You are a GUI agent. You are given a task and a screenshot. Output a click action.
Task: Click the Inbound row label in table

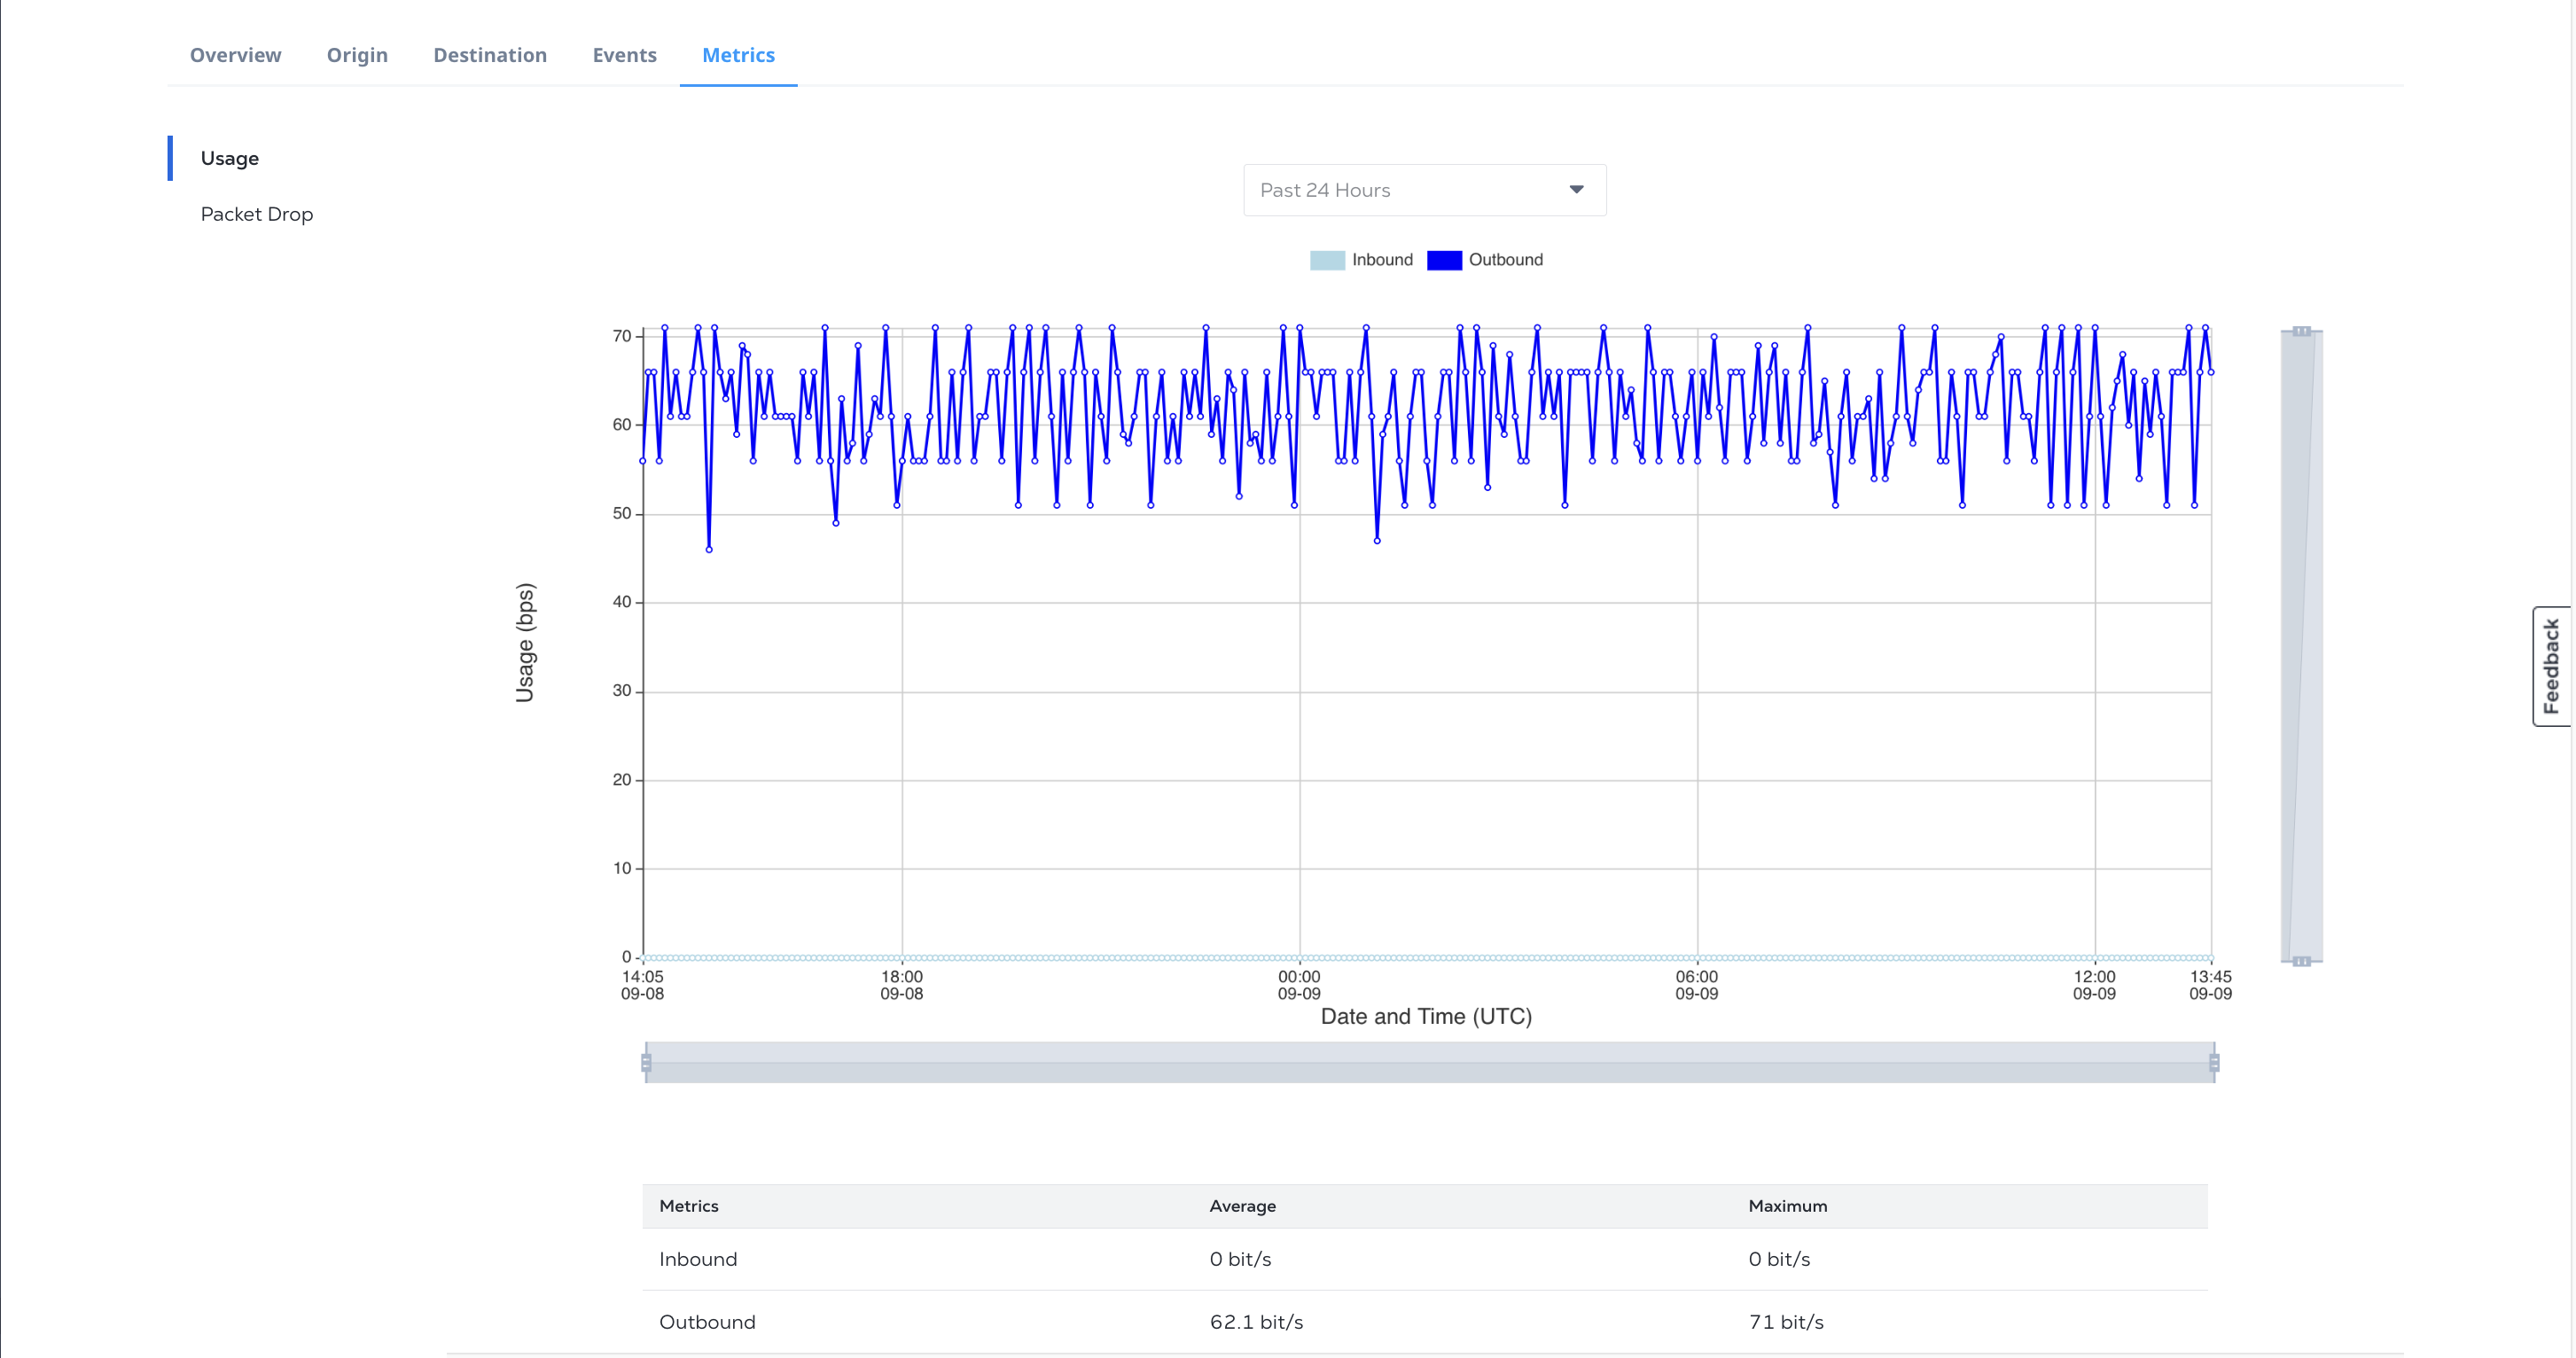point(698,1259)
